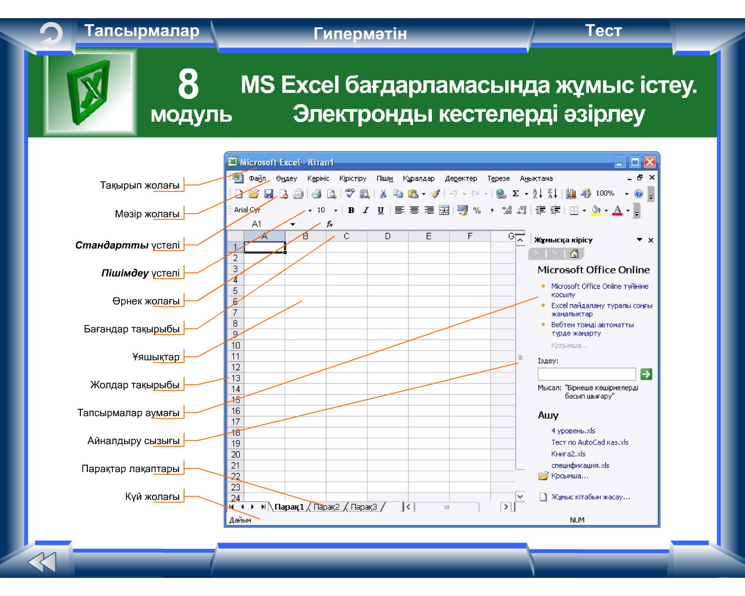745x596 pixels.
Task: Open the recent file 4 уровень.xls
Action: pos(573,431)
